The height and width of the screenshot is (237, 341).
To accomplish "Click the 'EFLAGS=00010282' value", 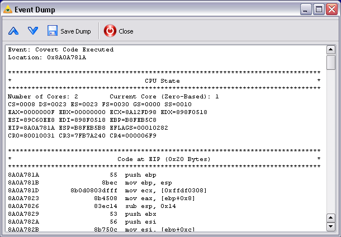I will click(139, 128).
